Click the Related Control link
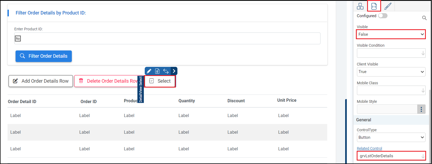This screenshot has width=432, height=164. (x=369, y=148)
